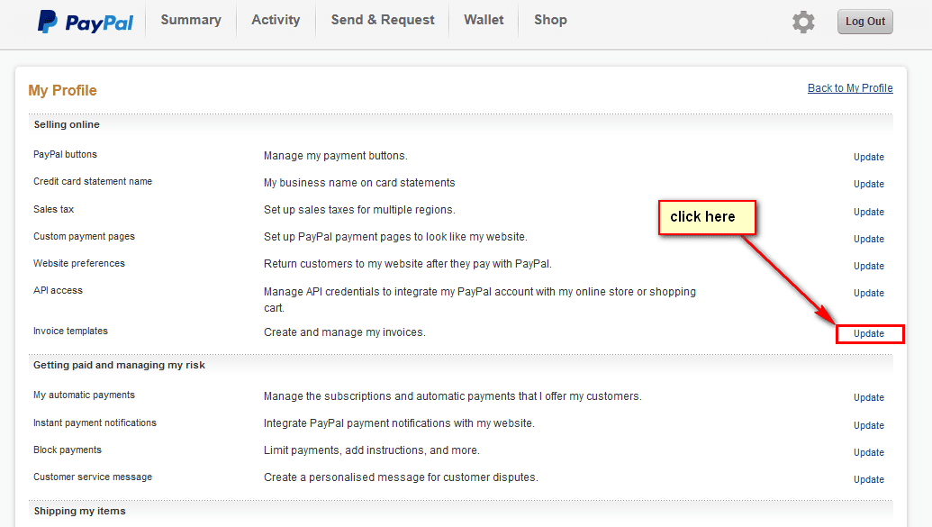The image size is (932, 527).
Task: Update My automatic payments
Action: click(869, 397)
